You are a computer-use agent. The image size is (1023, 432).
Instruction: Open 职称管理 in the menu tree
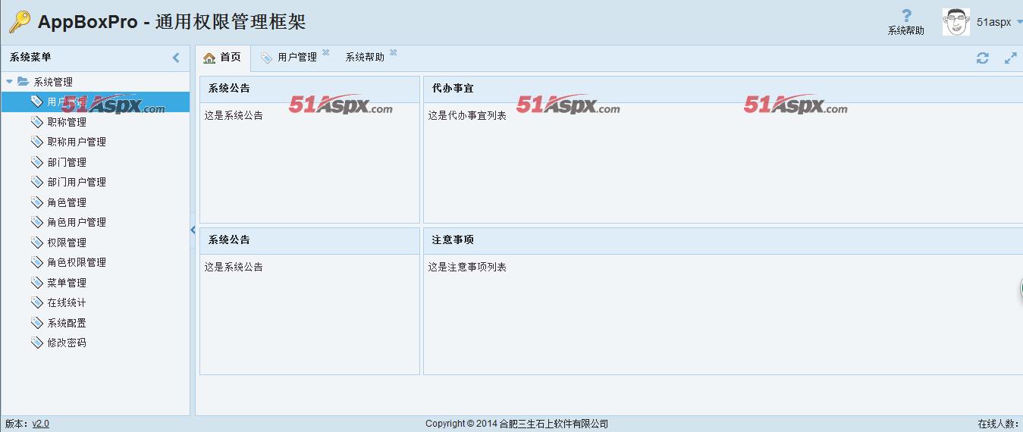pyautogui.click(x=67, y=122)
